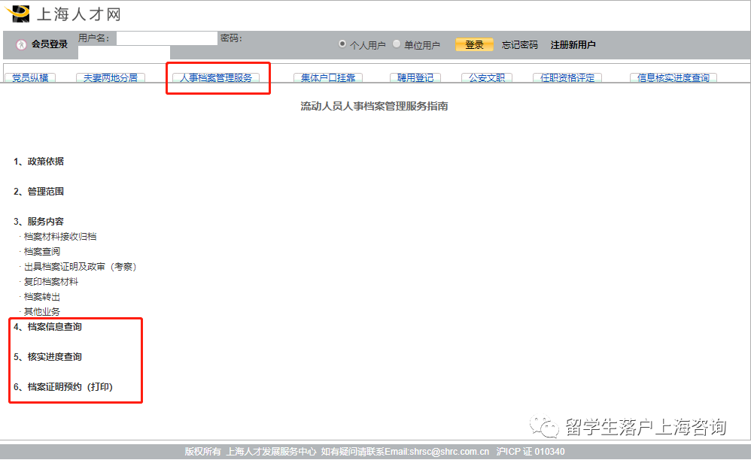Open the 档案查阅 service link

point(41,250)
